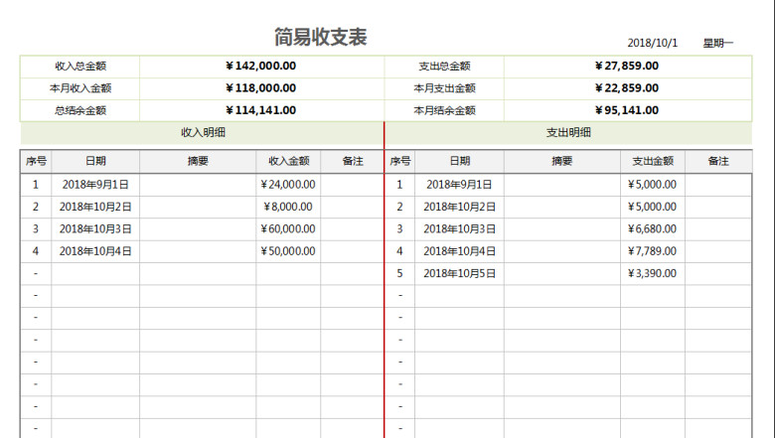
Task: Select income amount ¥24,000.00
Action: (288, 185)
